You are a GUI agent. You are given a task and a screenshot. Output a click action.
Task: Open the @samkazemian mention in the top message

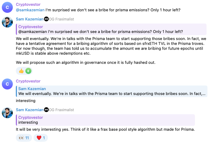coord(30,10)
